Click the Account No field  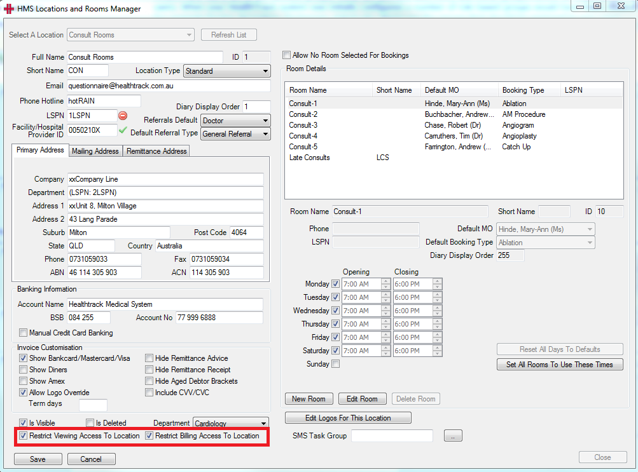point(219,318)
